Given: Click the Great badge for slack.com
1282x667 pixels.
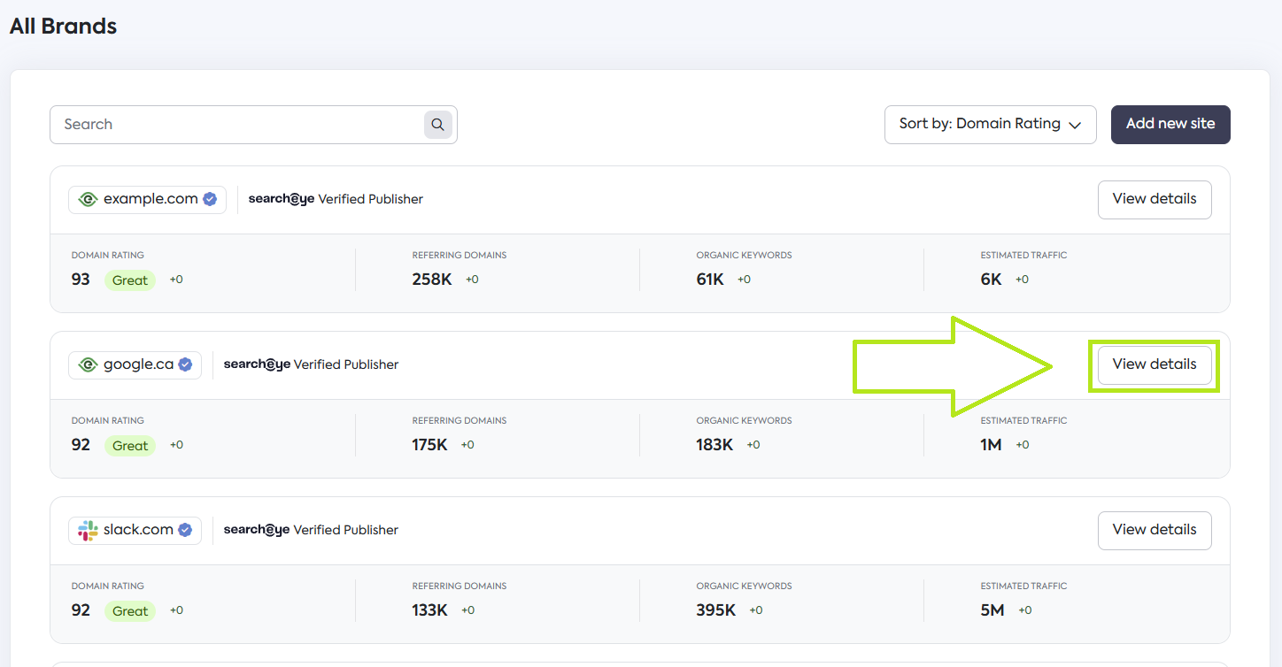Looking at the screenshot, I should (x=129, y=611).
